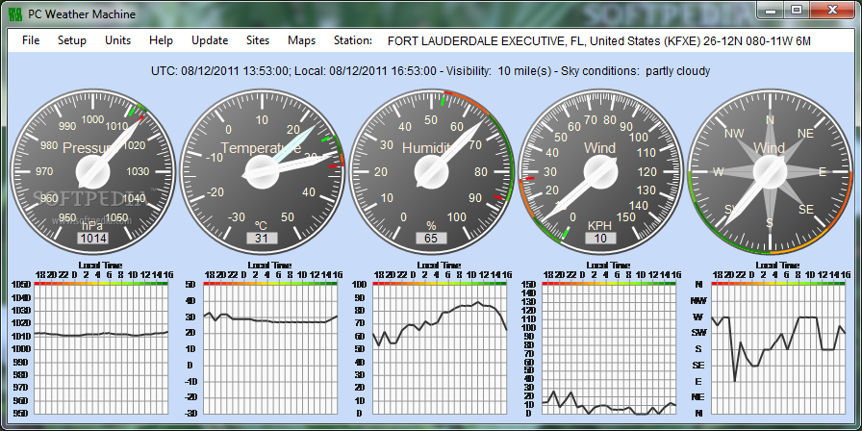
Task: Click the Wind direction compass dial
Action: [771, 172]
